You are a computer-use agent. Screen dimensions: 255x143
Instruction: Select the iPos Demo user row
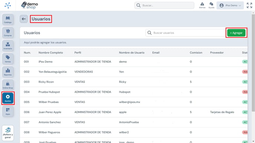(x=134, y=62)
